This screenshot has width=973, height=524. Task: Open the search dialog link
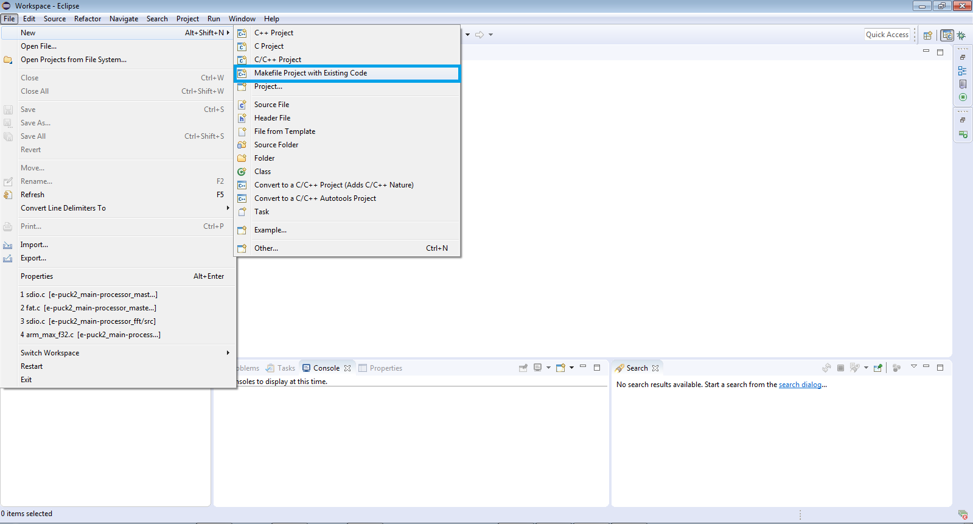pyautogui.click(x=800, y=385)
